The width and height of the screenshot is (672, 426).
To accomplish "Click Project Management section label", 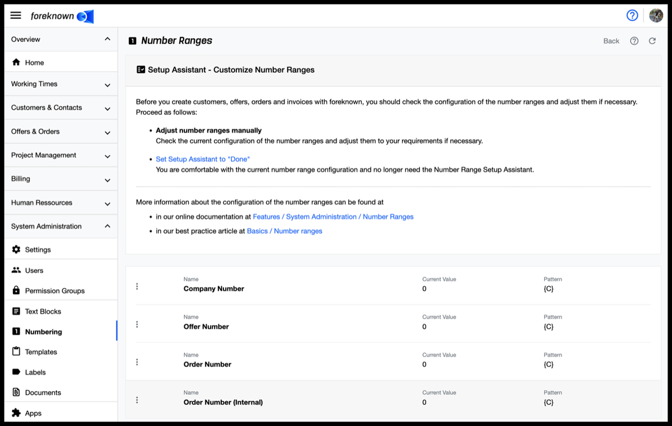I will click(x=44, y=155).
